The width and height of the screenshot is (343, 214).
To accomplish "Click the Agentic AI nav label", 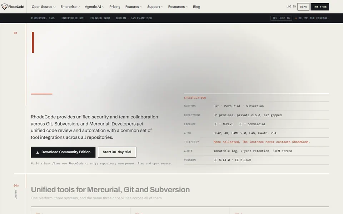I will click(x=93, y=7).
